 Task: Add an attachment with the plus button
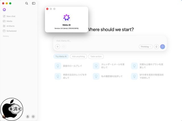[x=57, y=47]
